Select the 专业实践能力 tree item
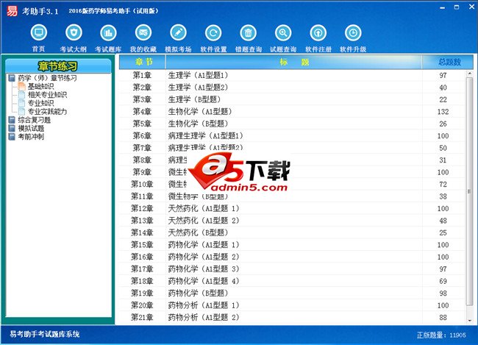The width and height of the screenshot is (478, 345). [x=47, y=111]
